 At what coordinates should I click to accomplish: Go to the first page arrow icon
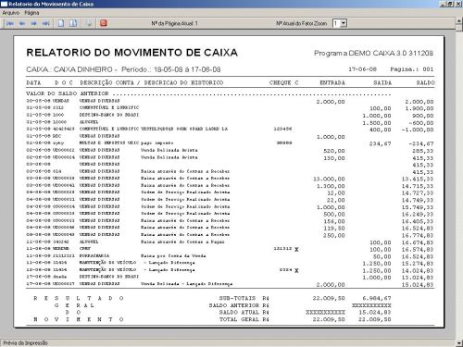[x=10, y=23]
